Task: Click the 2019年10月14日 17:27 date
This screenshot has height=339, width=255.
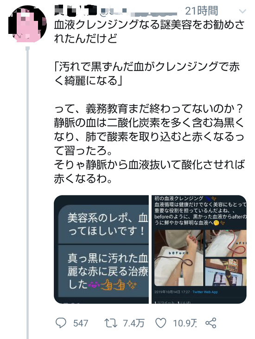Action: click(x=172, y=292)
